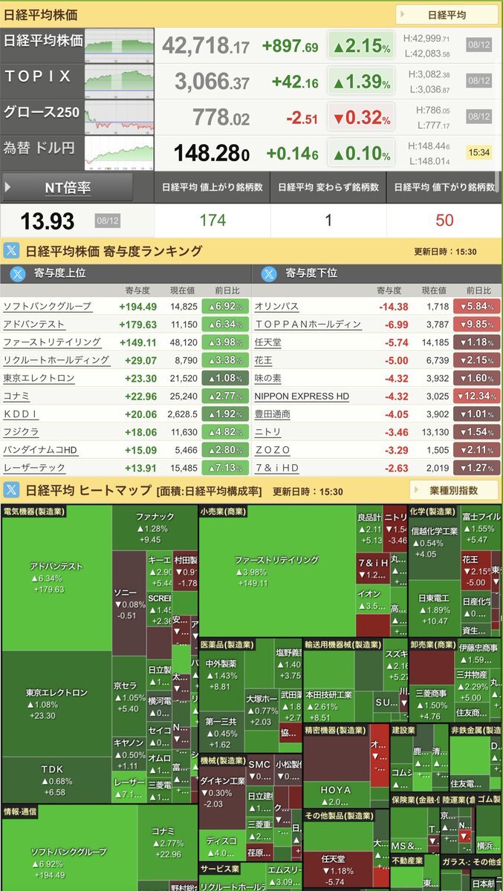Open 豊田通商 link
This screenshot has height=891, width=503.
coord(273,414)
